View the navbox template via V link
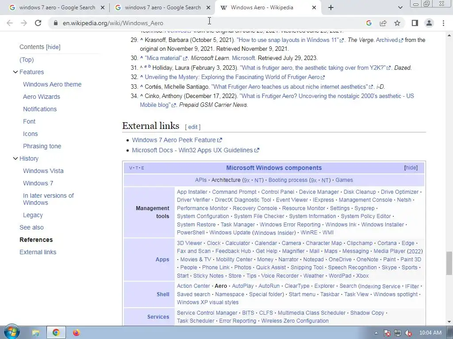This screenshot has width=453, height=339. [x=131, y=168]
